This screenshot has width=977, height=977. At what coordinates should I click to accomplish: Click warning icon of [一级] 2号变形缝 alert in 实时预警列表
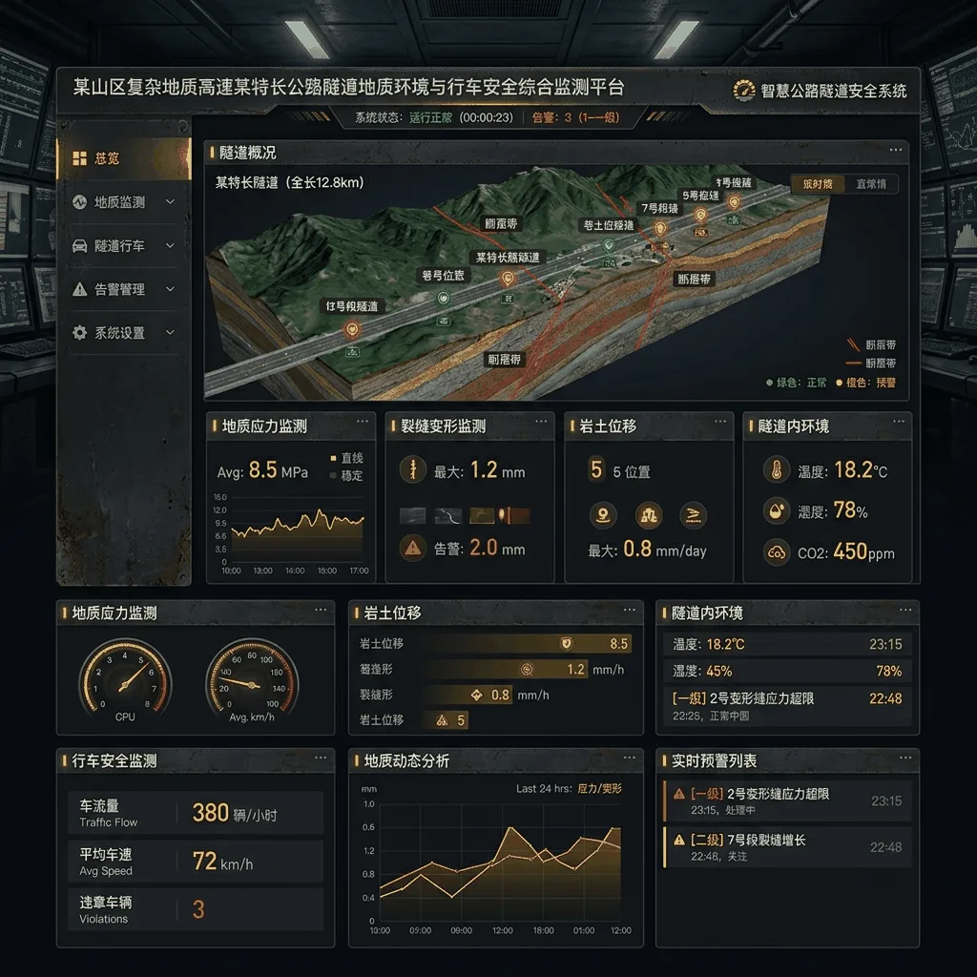click(x=679, y=794)
